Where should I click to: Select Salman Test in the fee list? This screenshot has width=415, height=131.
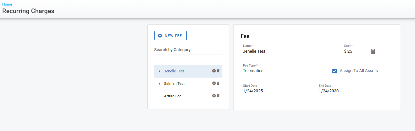click(174, 84)
